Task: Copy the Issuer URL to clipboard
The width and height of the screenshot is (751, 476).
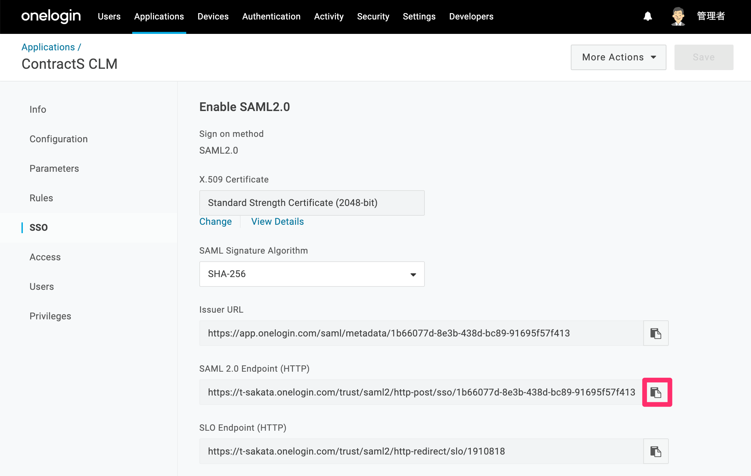Action: pos(656,333)
